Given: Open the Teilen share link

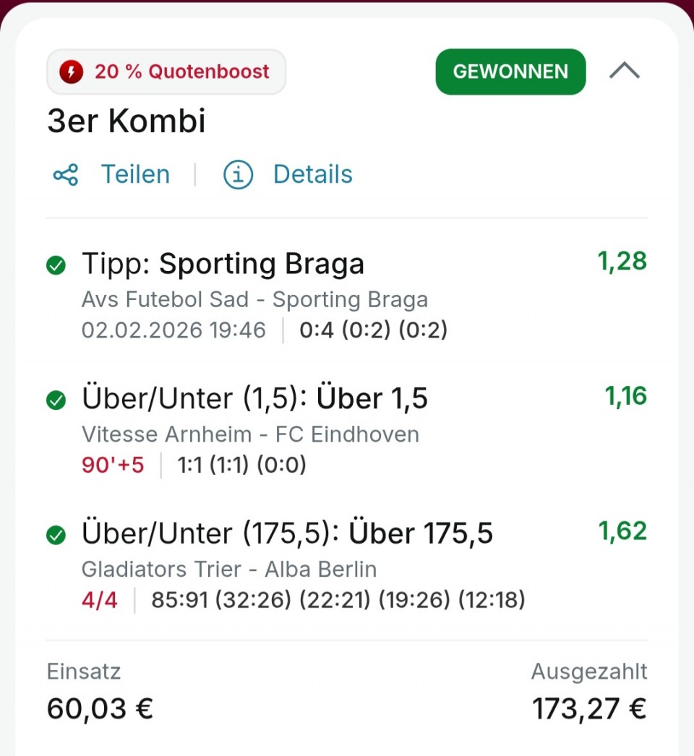Looking at the screenshot, I should [135, 175].
